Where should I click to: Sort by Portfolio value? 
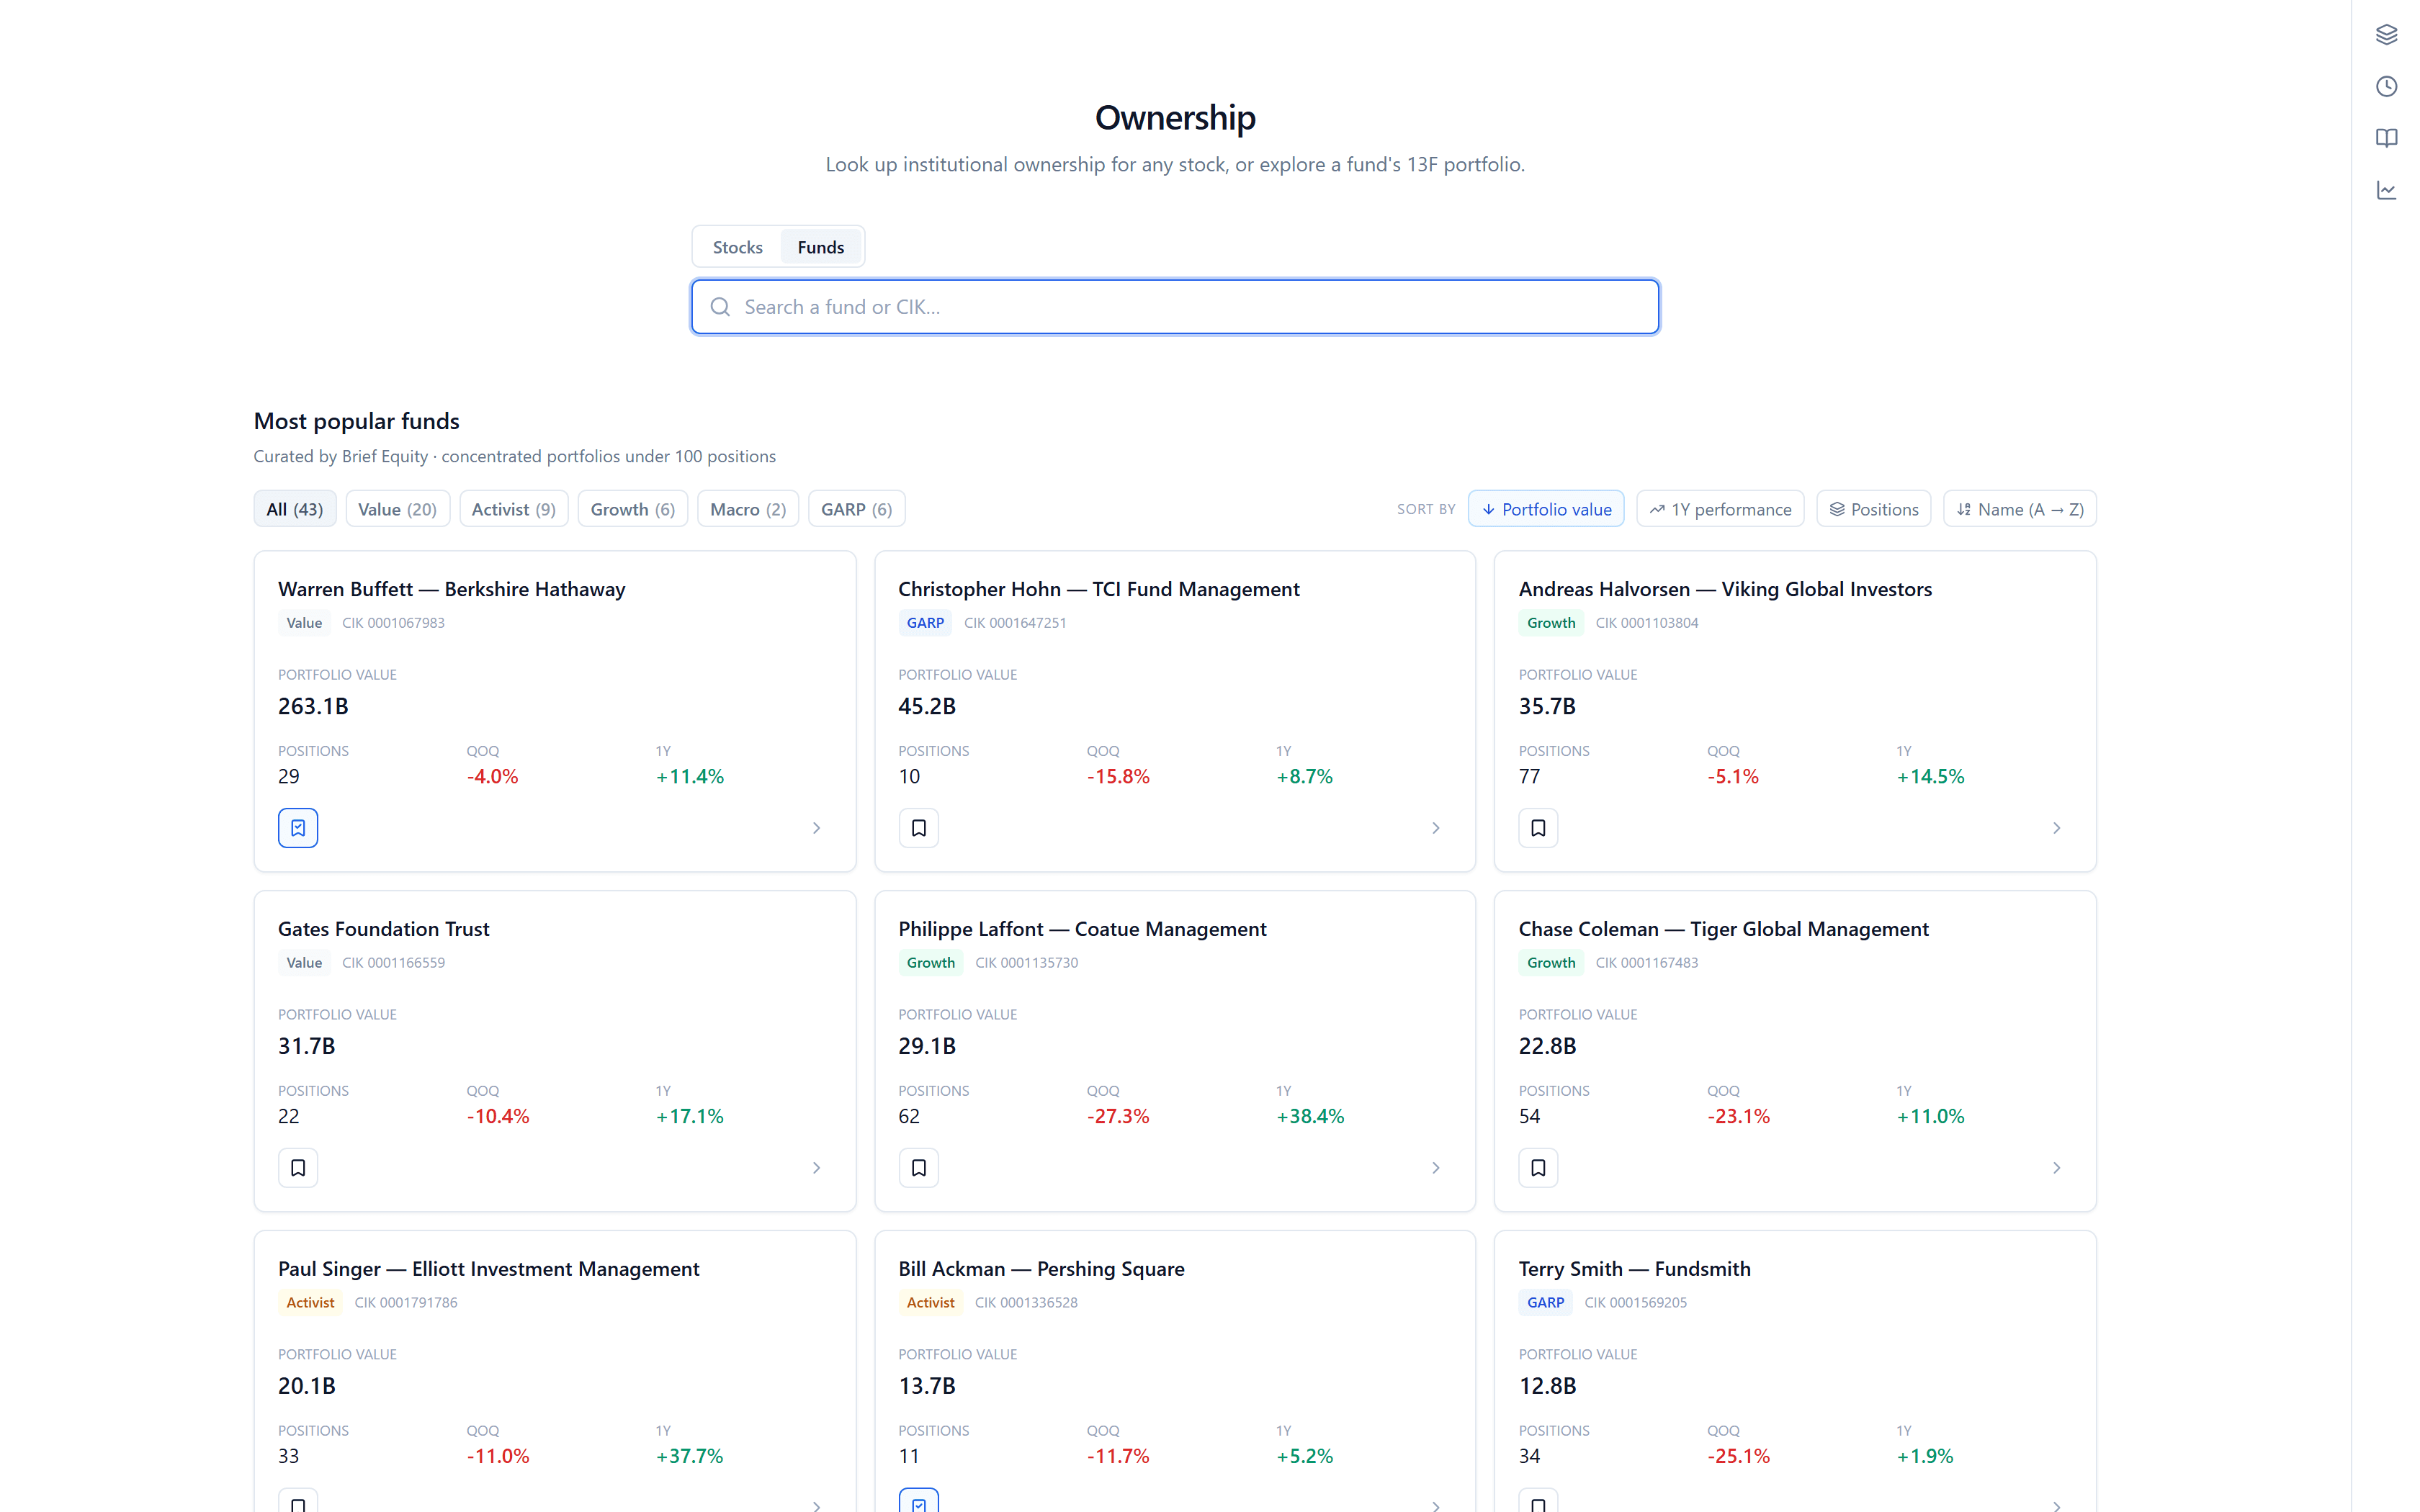click(1545, 509)
